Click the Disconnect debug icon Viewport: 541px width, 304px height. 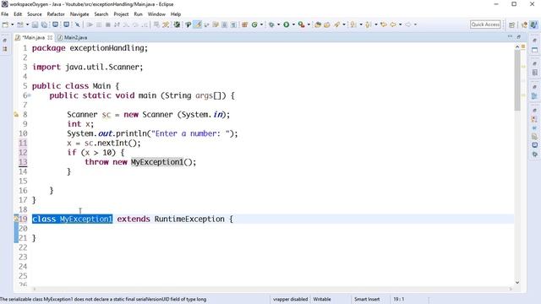117,24
